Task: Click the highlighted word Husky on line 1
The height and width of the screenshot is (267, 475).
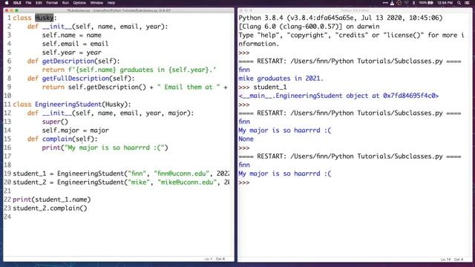Action: pos(45,18)
